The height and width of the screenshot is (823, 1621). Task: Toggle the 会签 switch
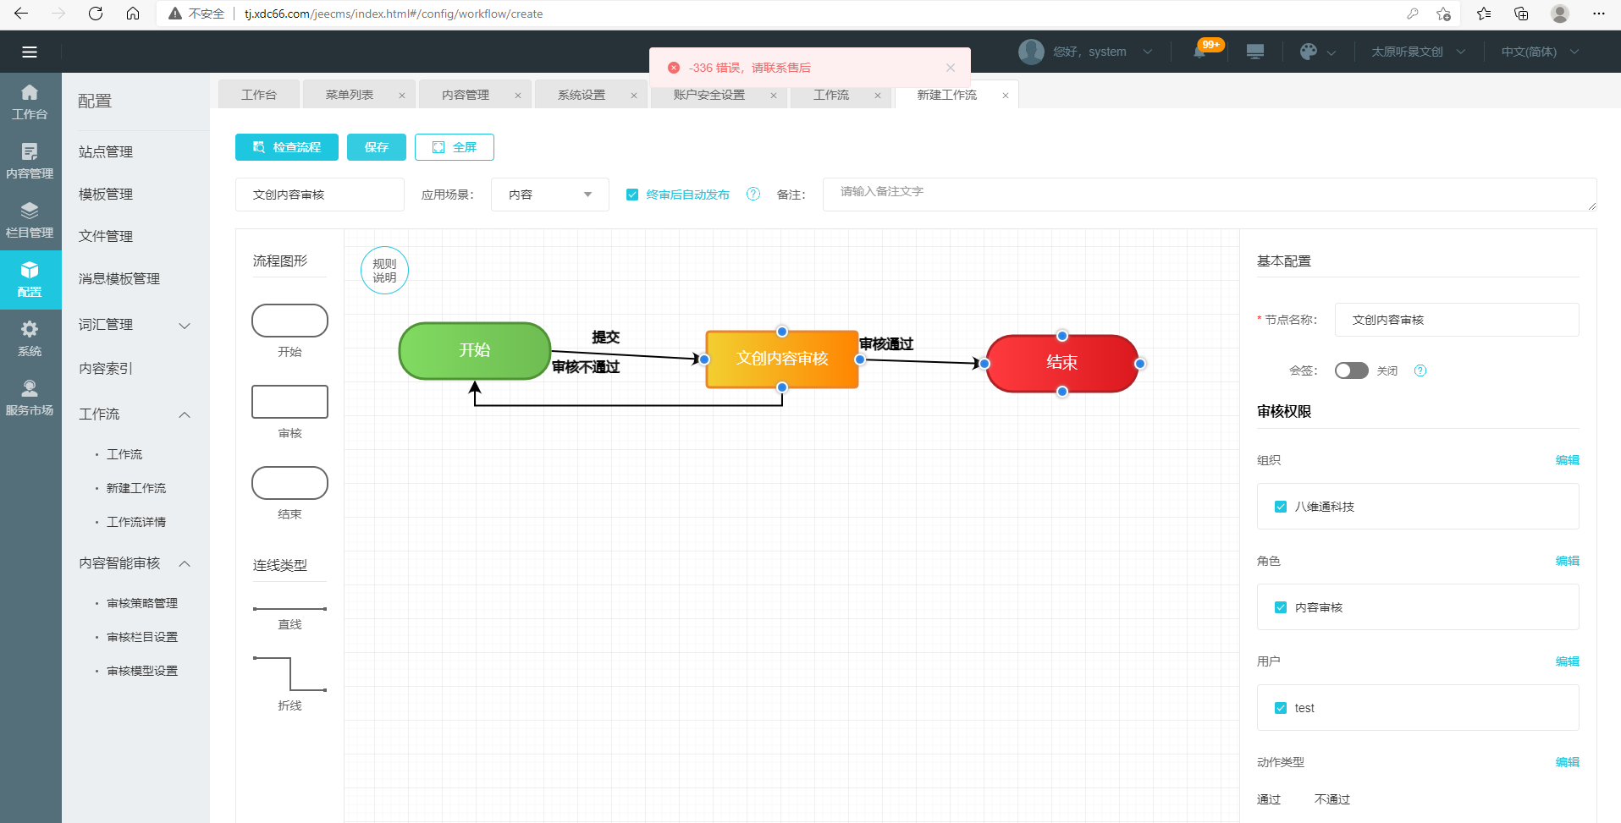click(x=1352, y=370)
